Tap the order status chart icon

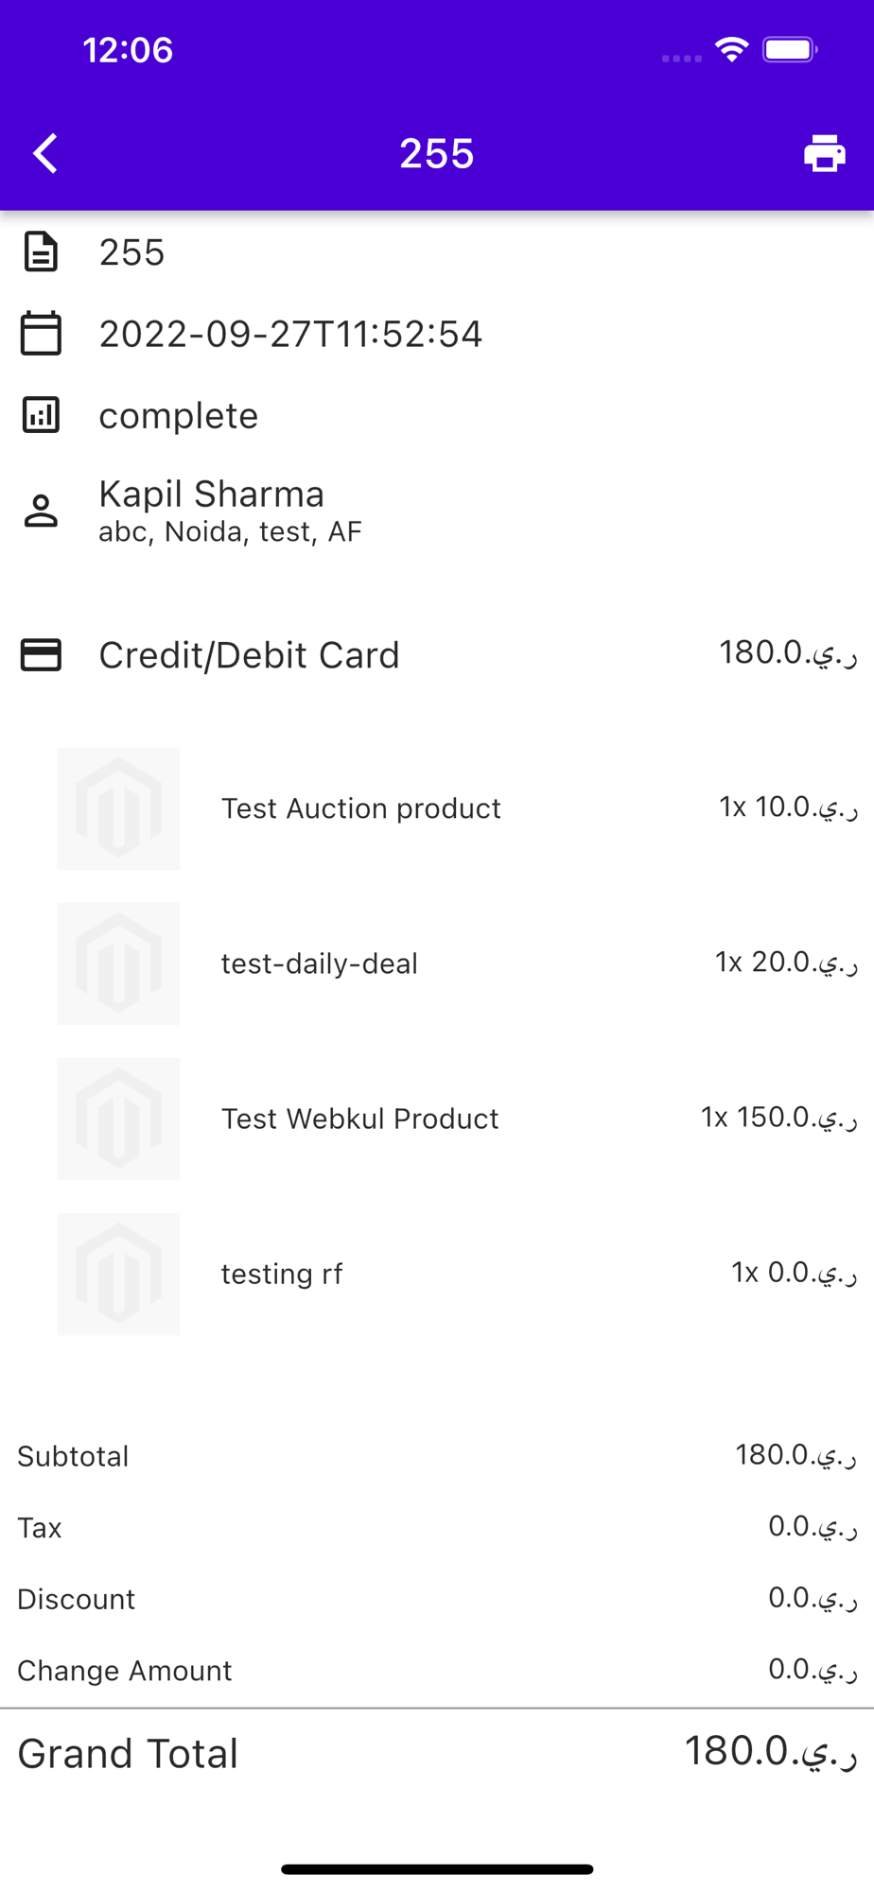[x=41, y=415]
